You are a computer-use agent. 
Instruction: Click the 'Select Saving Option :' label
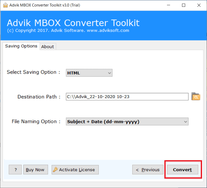tap(34, 72)
